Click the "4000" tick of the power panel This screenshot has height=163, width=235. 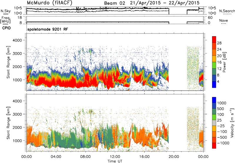click(17, 40)
